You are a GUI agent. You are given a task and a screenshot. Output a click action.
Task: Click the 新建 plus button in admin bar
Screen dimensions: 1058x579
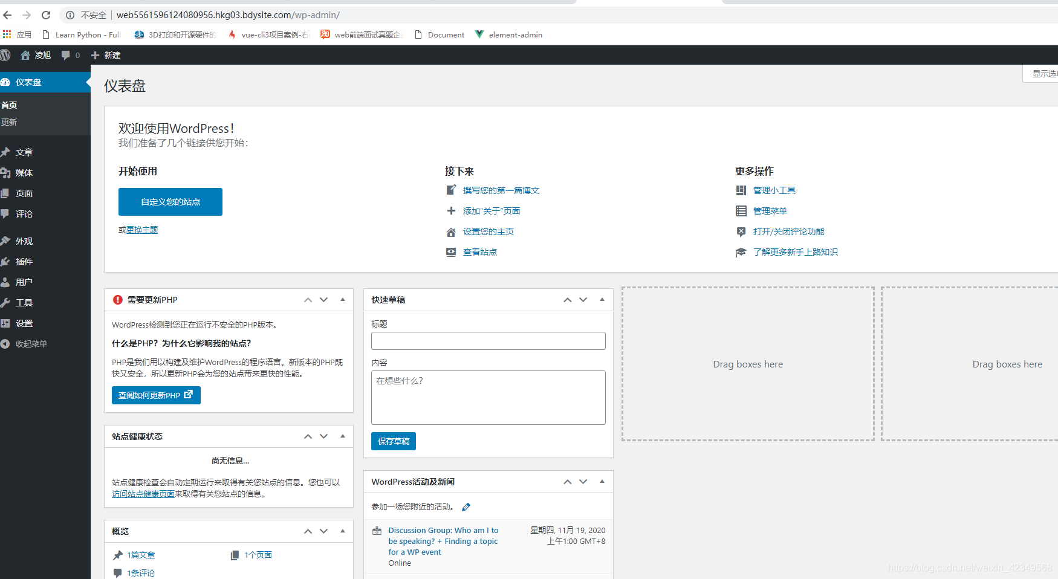coord(106,55)
